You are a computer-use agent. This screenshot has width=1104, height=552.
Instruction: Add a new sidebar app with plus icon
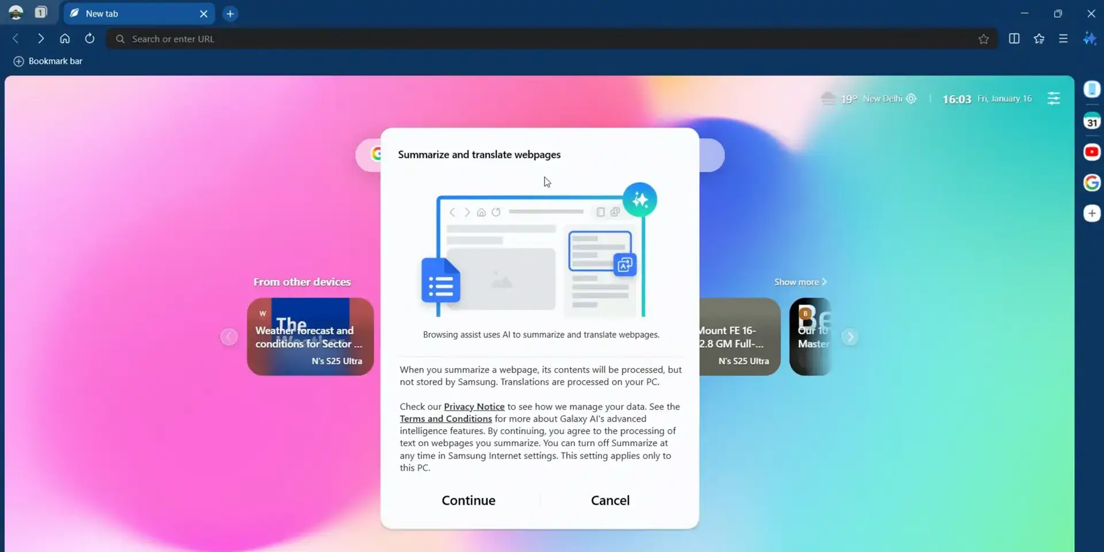(x=1092, y=213)
